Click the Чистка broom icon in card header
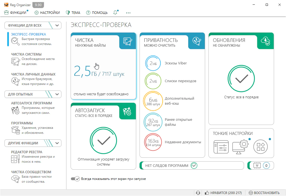The height and width of the screenshot is (196, 286). click(x=128, y=41)
